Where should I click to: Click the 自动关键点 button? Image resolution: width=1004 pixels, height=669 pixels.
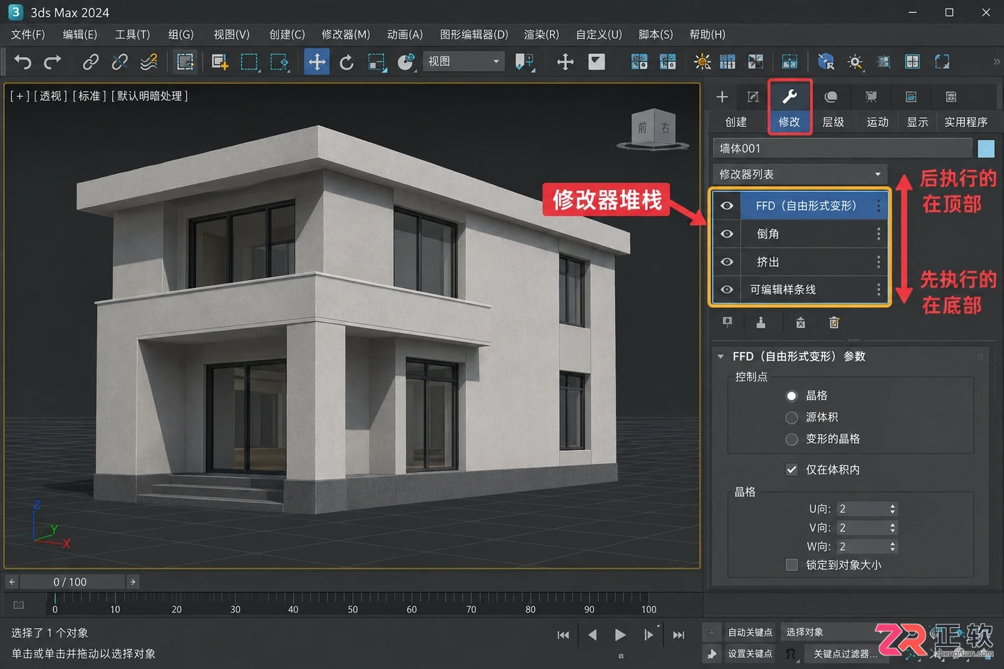click(x=750, y=632)
